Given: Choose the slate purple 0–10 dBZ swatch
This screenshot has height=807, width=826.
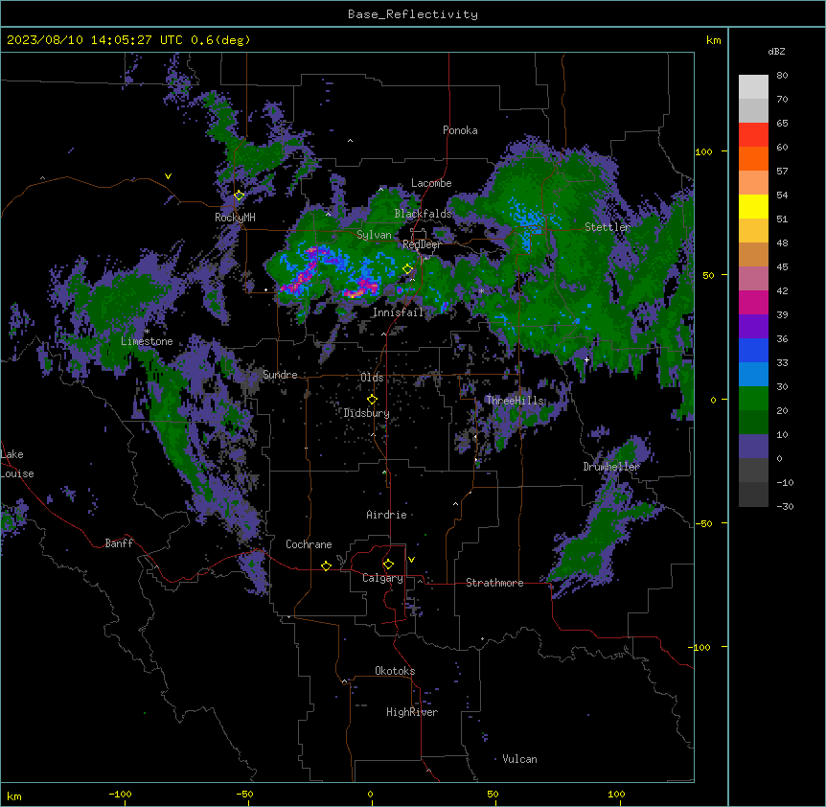Looking at the screenshot, I should coord(753,447).
